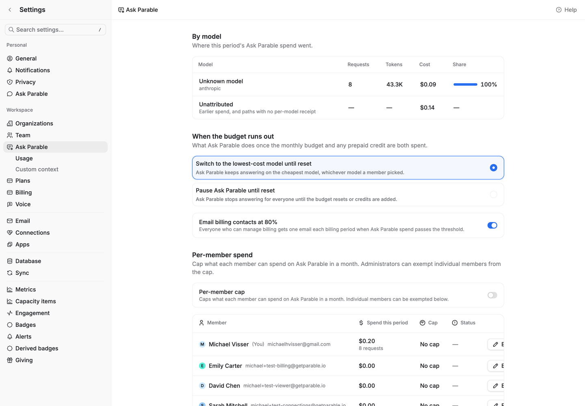Enable the Per-member cap toggle
The image size is (585, 406).
[492, 295]
